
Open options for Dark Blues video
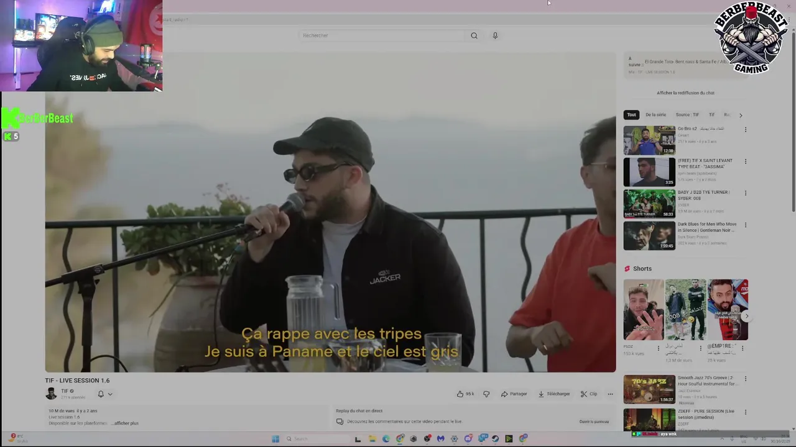coord(745,225)
